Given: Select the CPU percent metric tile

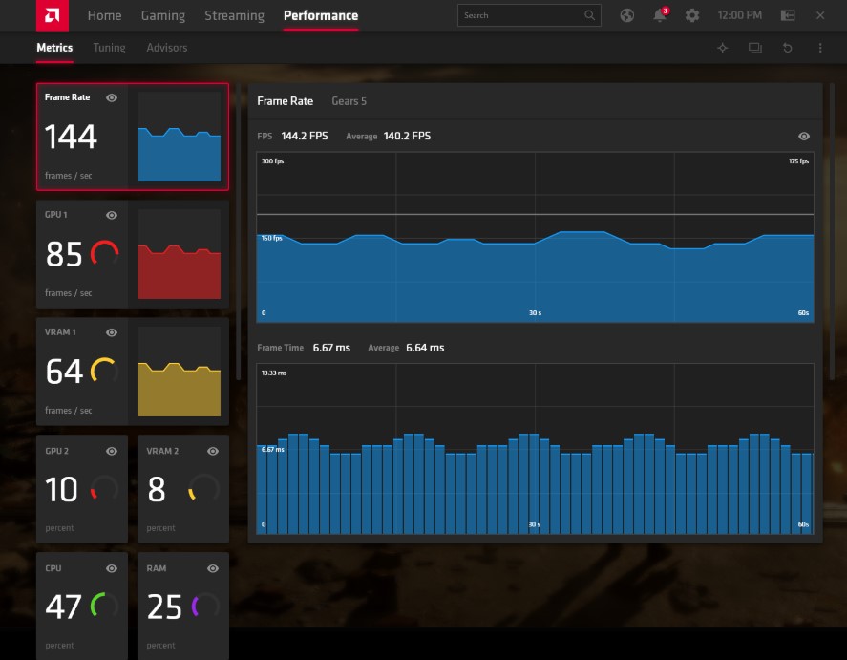Looking at the screenshot, I should (82, 605).
